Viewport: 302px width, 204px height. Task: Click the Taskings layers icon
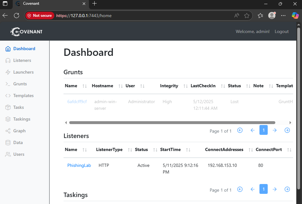(8, 119)
